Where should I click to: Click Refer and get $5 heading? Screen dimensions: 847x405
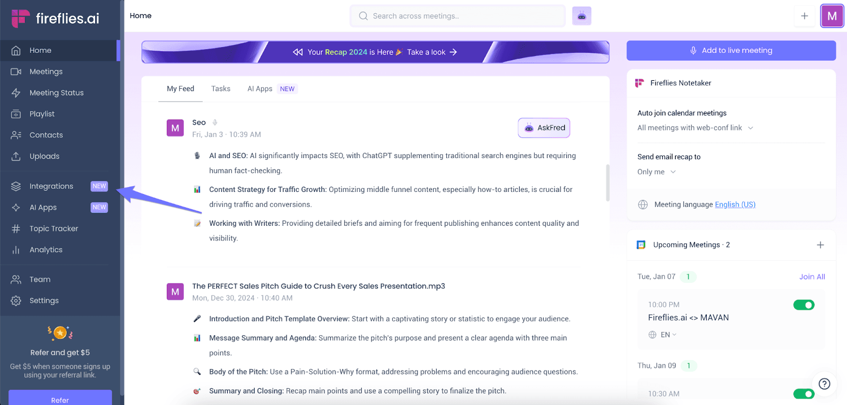pyautogui.click(x=60, y=353)
